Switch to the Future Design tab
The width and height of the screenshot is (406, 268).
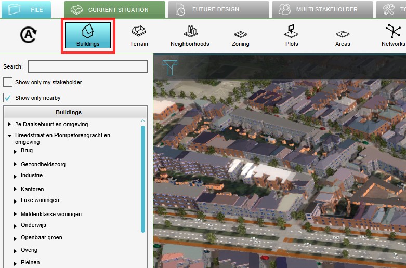click(215, 9)
